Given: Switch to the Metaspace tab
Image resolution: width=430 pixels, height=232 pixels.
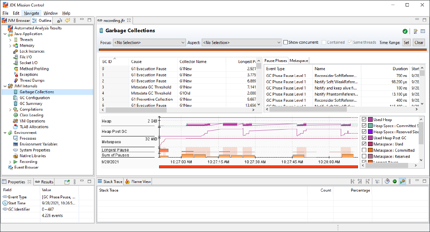Looking at the screenshot, I should click(298, 61).
